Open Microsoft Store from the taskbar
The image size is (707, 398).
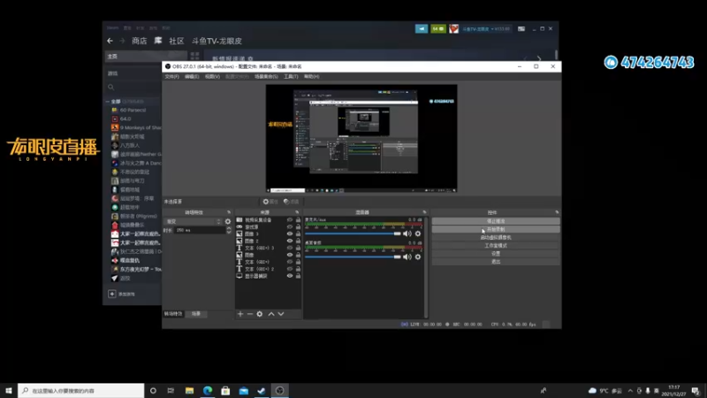[x=225, y=390]
